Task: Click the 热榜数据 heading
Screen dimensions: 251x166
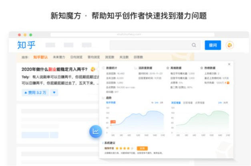Action: 210,68
